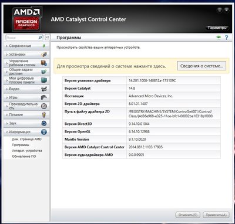This screenshot has height=224, width=235.
Task: Click the Звук speaker icon
Action: coord(44,123)
